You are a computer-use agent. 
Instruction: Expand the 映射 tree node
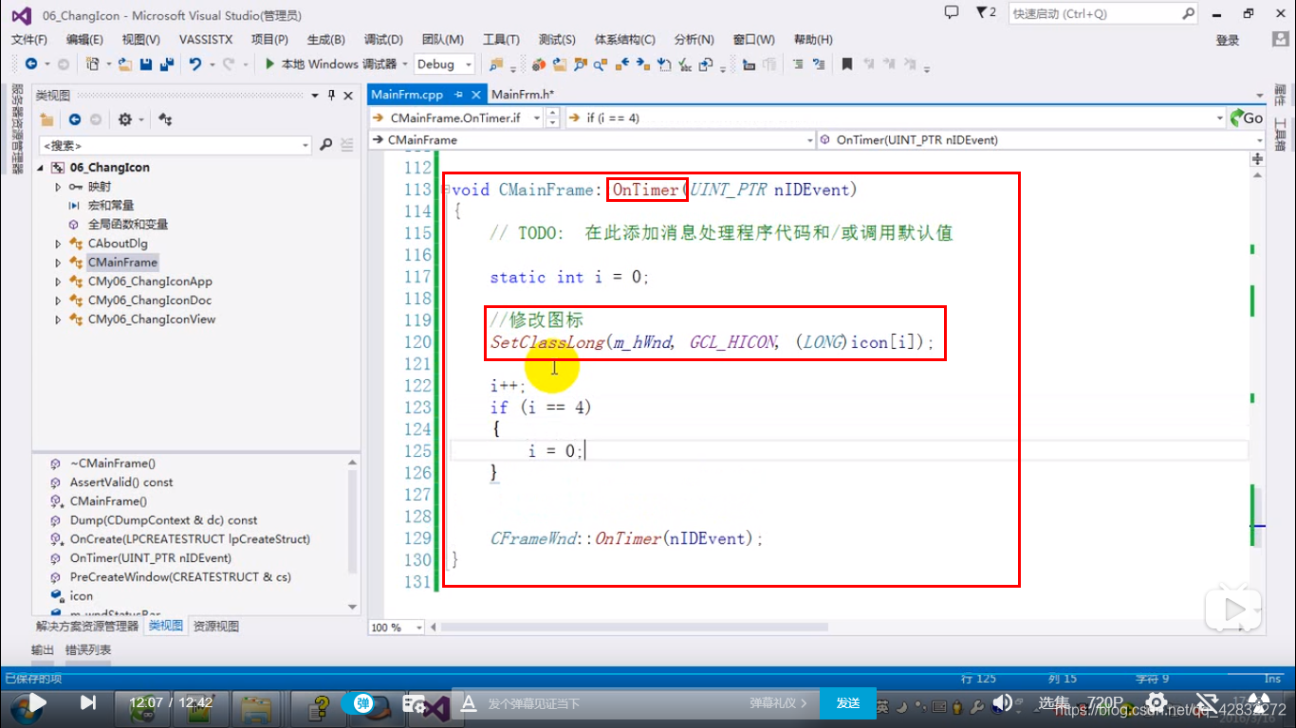(58, 187)
